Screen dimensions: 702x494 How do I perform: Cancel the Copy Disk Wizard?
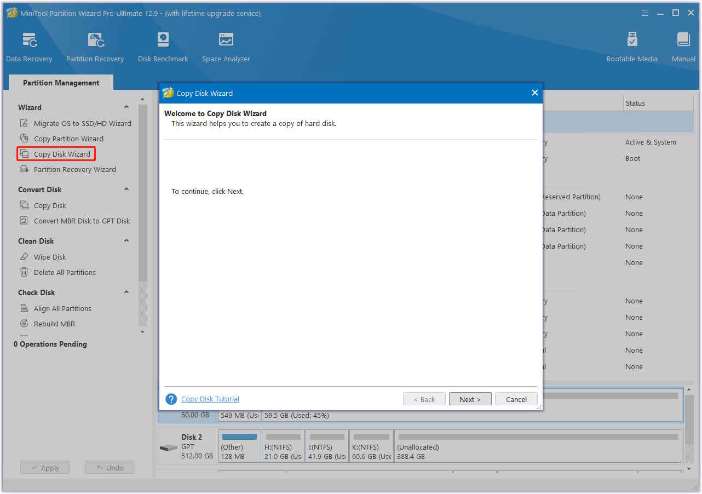(x=516, y=399)
